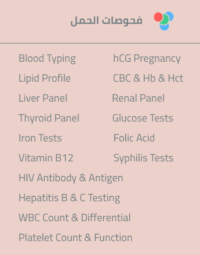Click WBC Count & Differential entry
This screenshot has height=255, width=200.
click(75, 218)
